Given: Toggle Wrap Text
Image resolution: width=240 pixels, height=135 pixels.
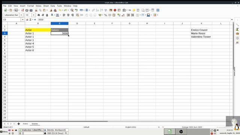Looking at the screenshot, I should tap(78, 15).
